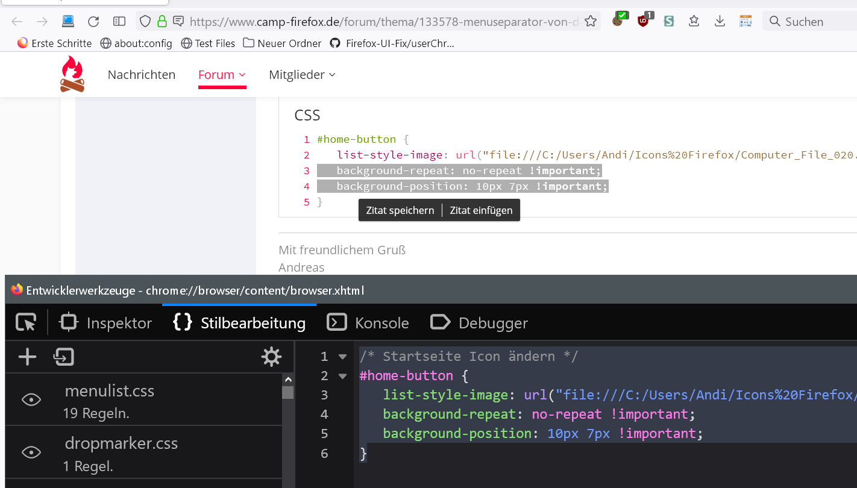
Task: Click the Zitat einfügen button
Action: pos(481,210)
